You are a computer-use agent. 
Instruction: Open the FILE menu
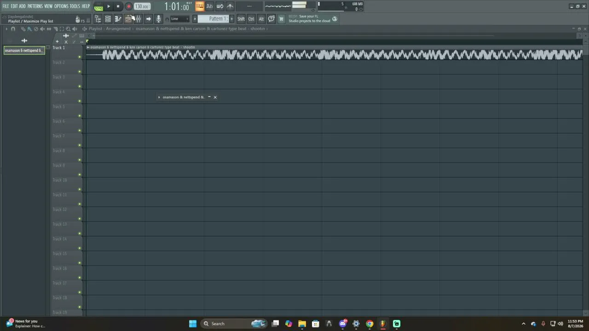6,6
